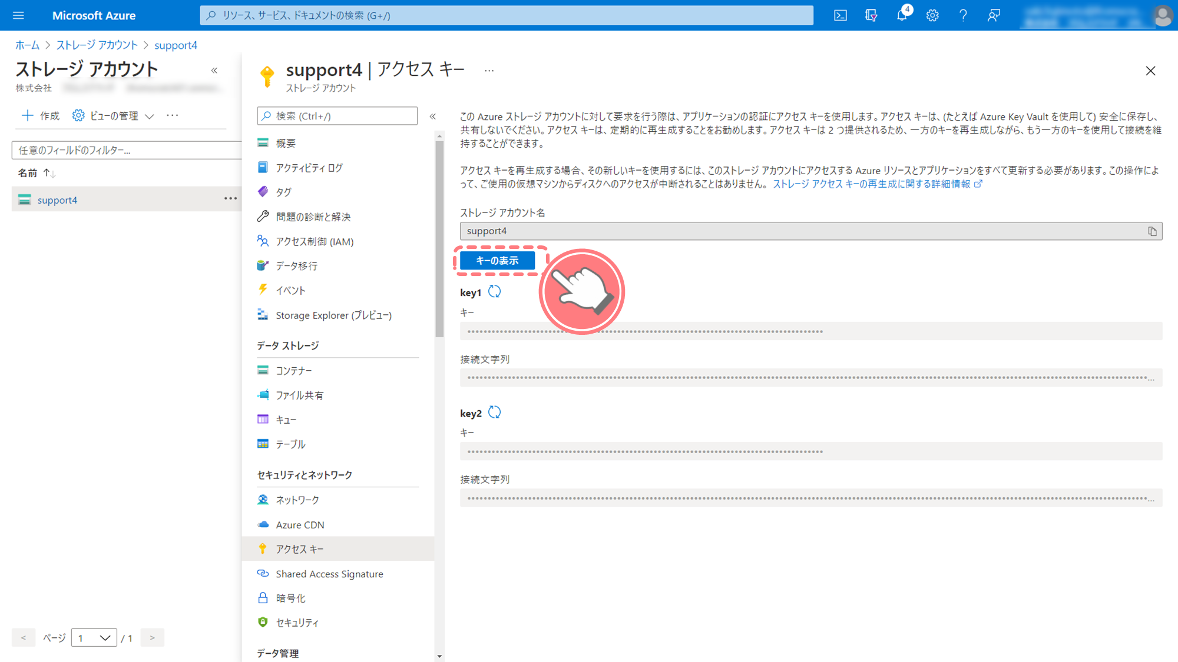Click key2 connection string field
Viewport: 1178px width, 662px height.
click(811, 498)
